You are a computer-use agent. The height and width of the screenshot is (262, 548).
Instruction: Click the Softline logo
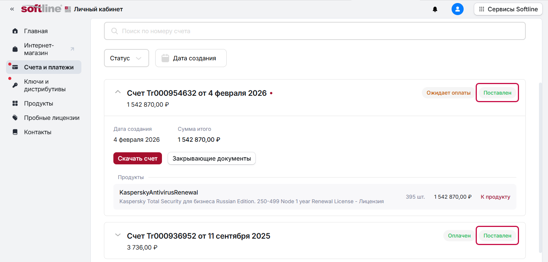pyautogui.click(x=41, y=9)
